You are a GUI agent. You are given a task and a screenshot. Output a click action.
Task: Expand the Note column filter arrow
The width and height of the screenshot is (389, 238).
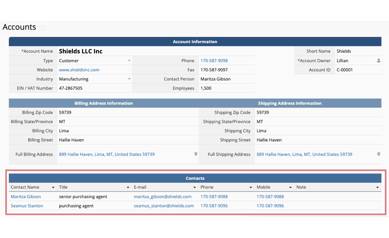point(377,188)
